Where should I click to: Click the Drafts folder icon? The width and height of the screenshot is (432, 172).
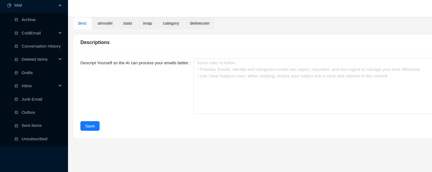pos(16,73)
